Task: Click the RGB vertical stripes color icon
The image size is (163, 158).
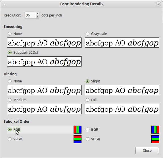Action: click(78, 130)
